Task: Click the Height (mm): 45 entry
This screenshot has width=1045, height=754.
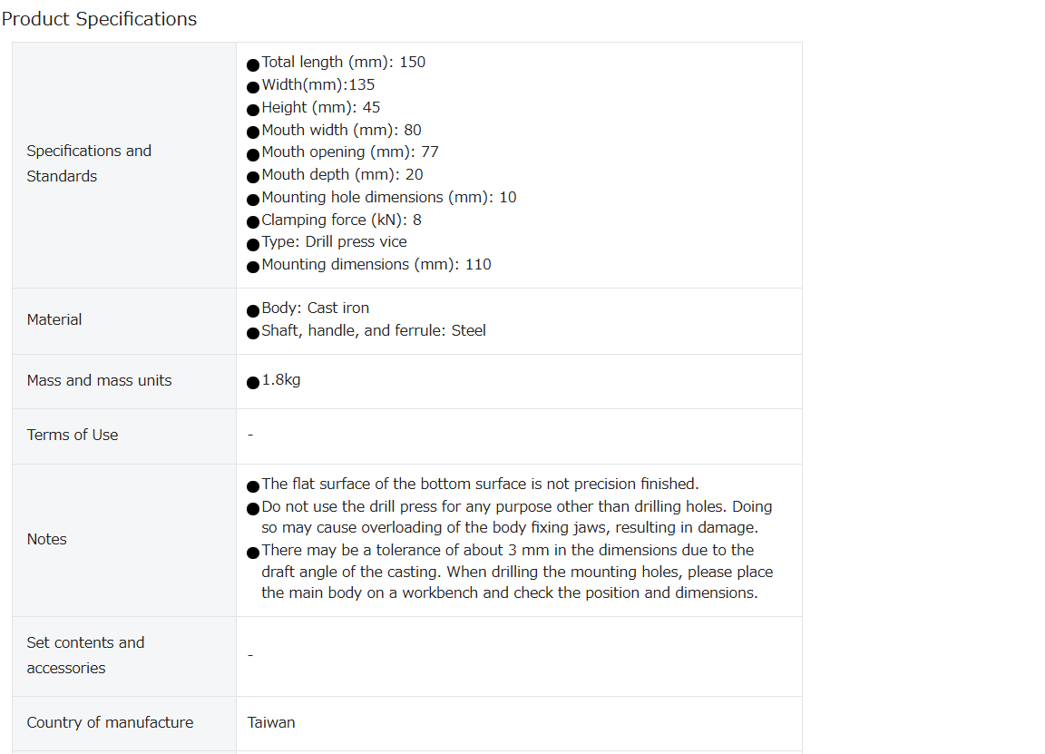Action: click(320, 107)
